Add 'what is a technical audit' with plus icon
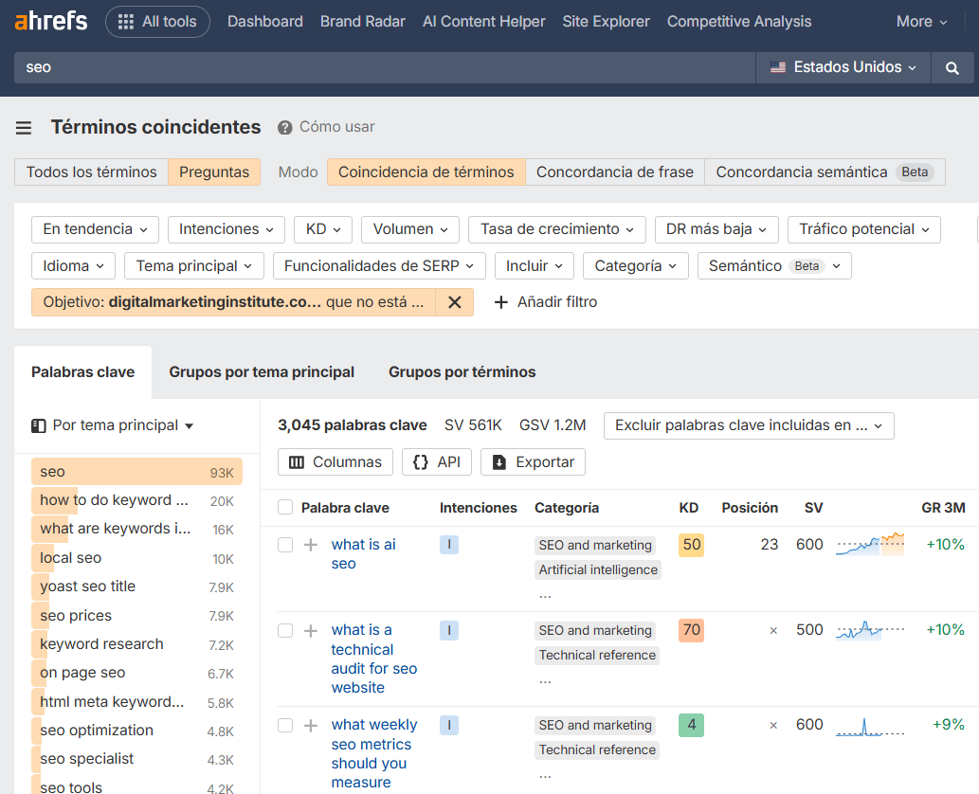979x794 pixels. coord(310,630)
